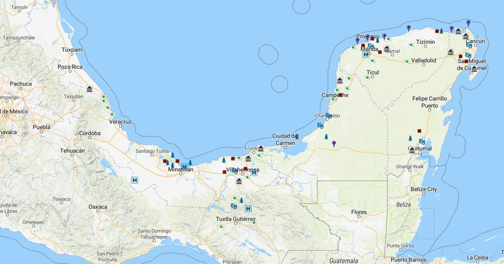Image resolution: width=504 pixels, height=264 pixels.
Task: Open the hospital marker north of Minatitlán
Action: tap(184, 166)
